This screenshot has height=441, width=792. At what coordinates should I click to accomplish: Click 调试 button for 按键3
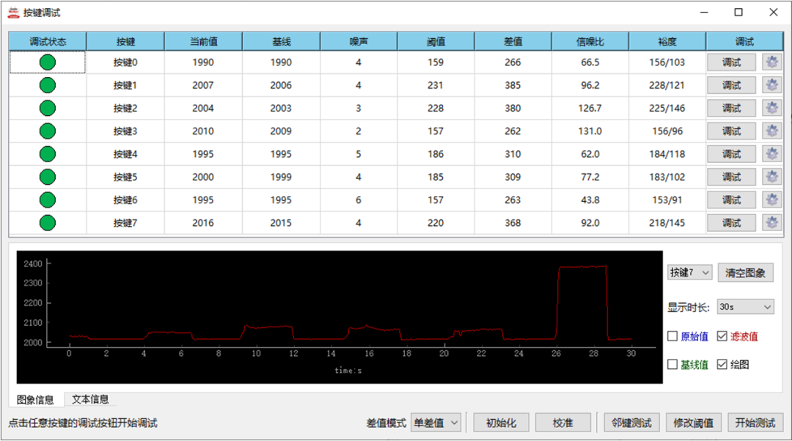click(731, 131)
